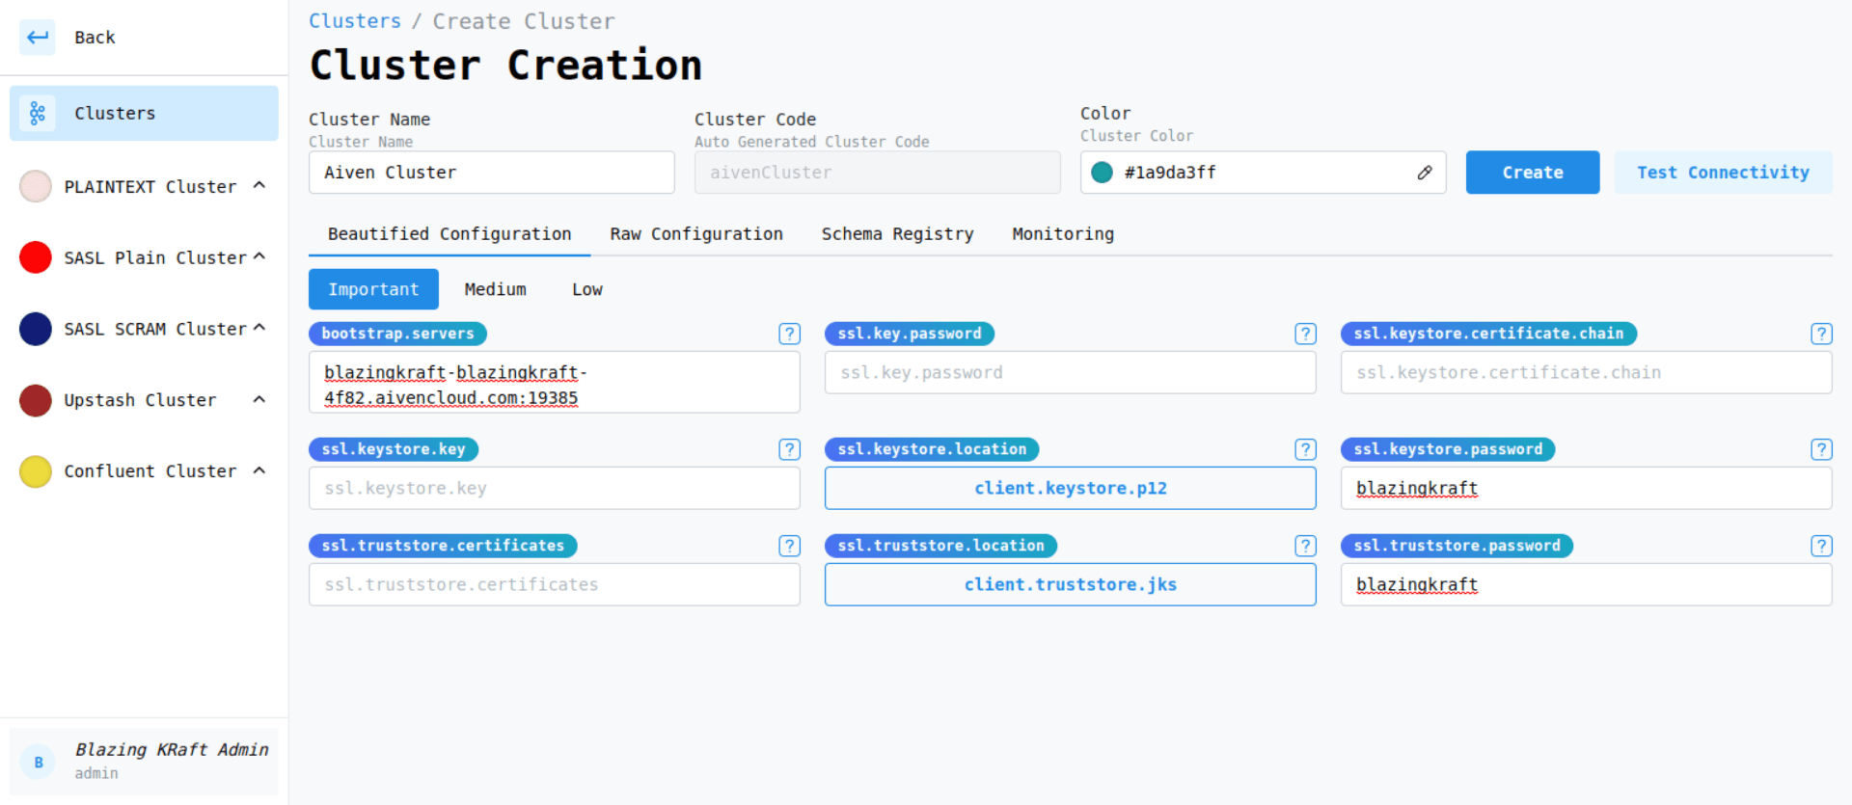The height and width of the screenshot is (805, 1852).
Task: Click the Clusters breadcrumb link
Action: click(355, 21)
